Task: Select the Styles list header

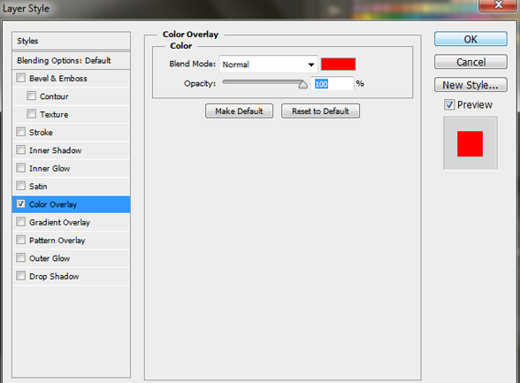Action: pos(71,41)
